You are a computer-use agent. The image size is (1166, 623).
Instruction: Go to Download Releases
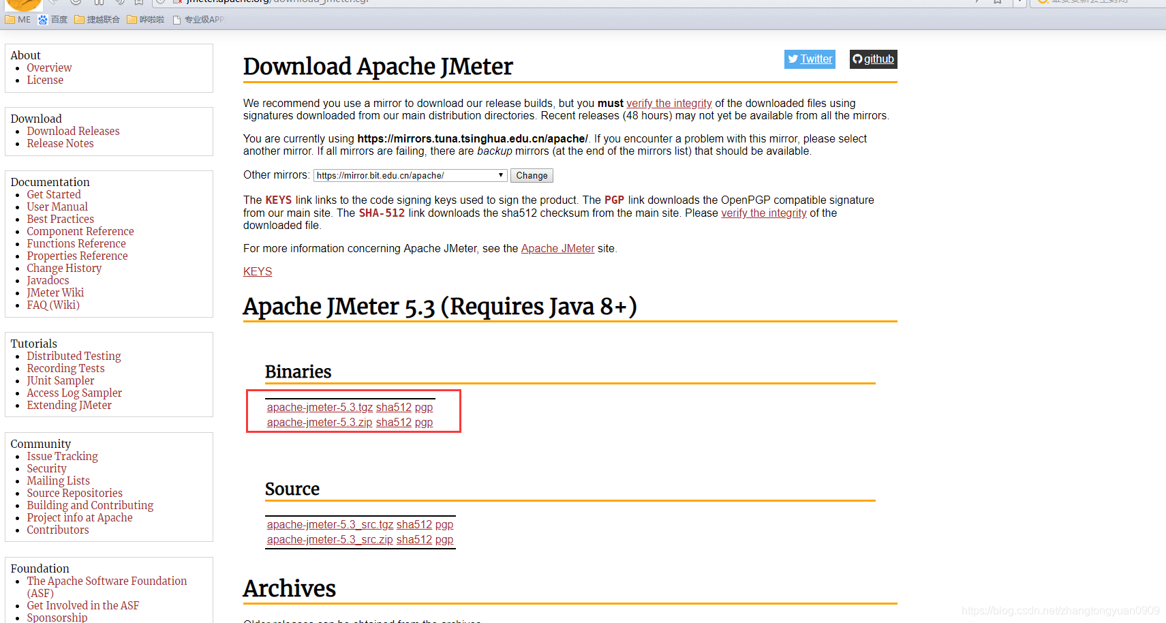73,132
